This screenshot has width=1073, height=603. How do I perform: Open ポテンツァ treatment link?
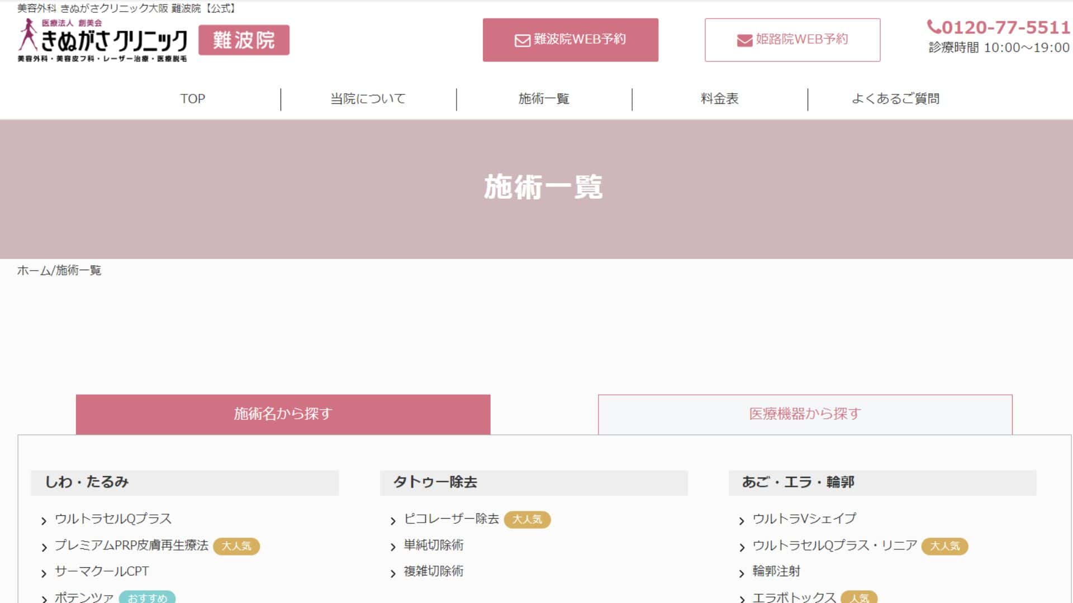[x=84, y=597]
